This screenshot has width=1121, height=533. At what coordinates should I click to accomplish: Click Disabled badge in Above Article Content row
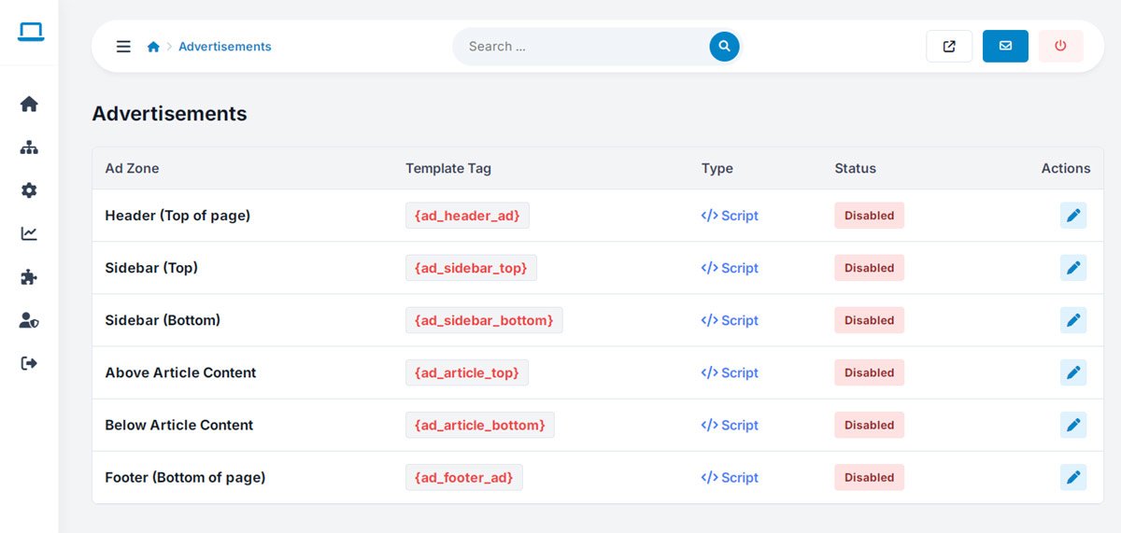869,372
